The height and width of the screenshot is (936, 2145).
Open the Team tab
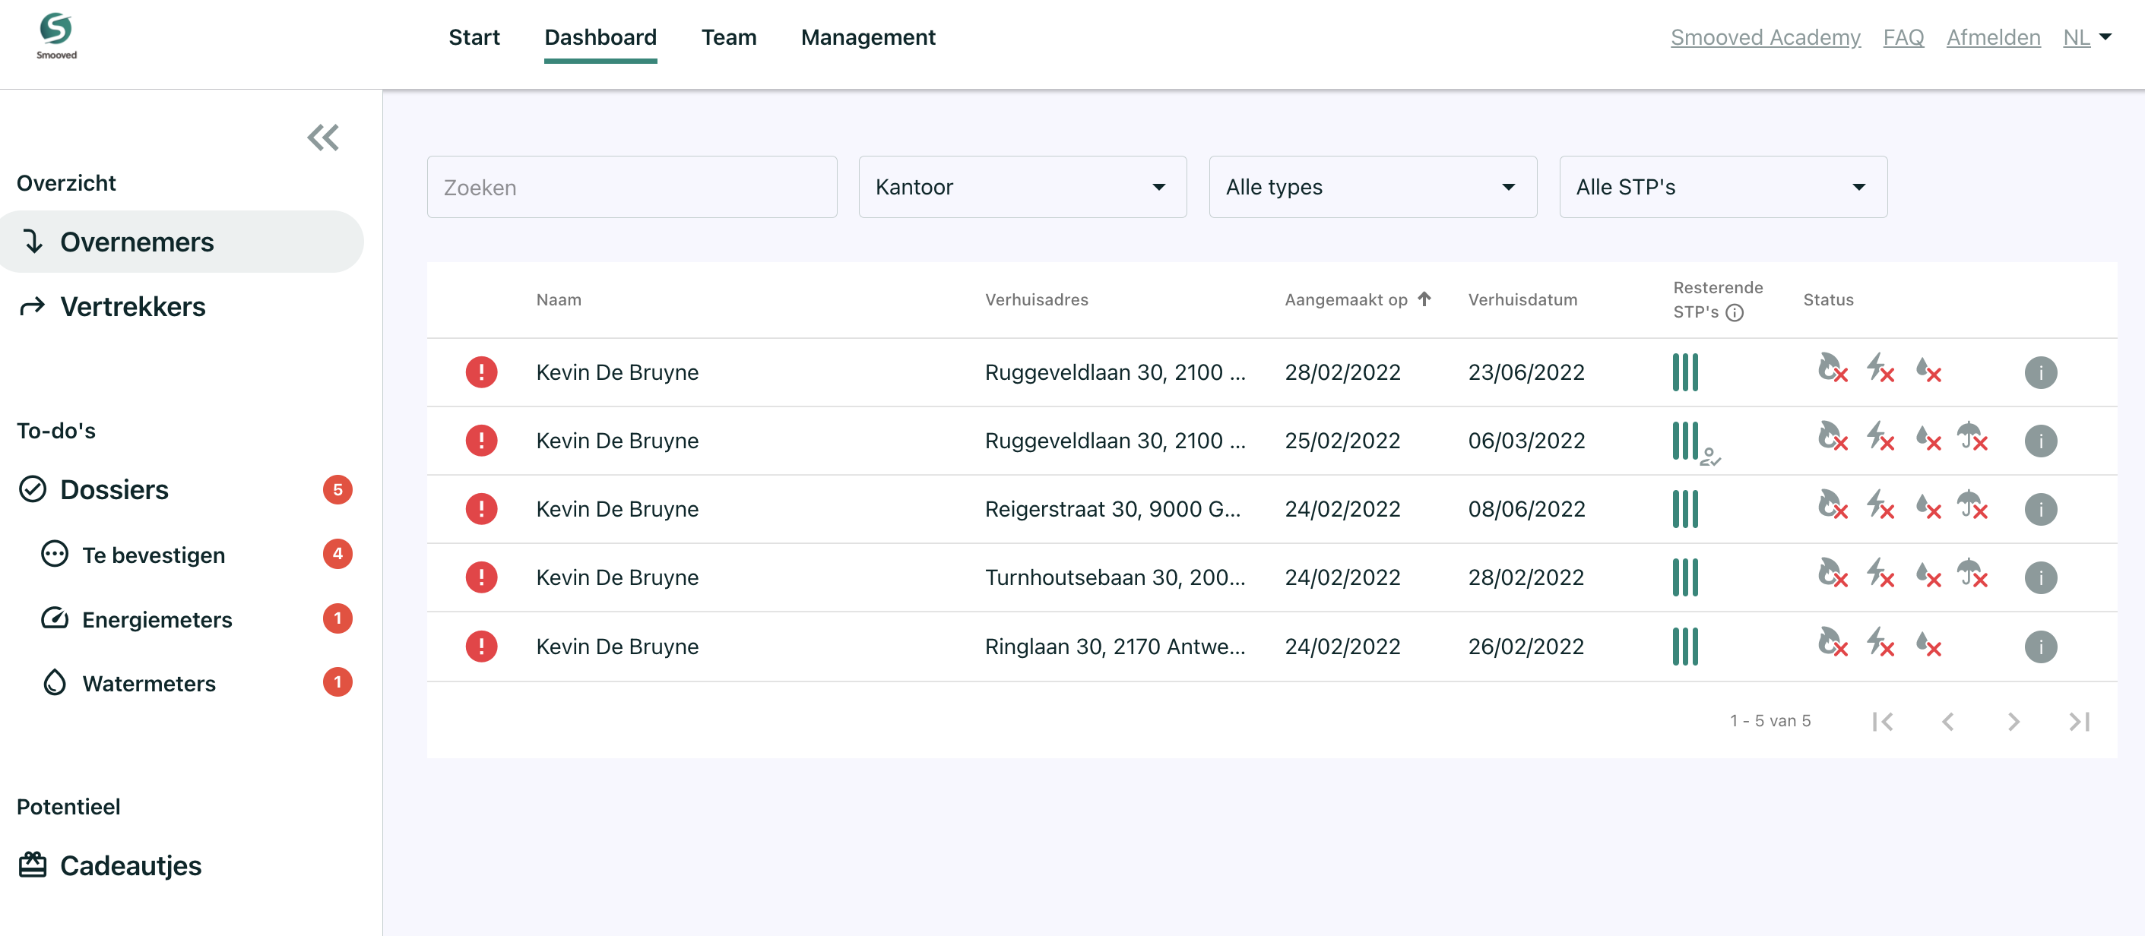coord(729,37)
